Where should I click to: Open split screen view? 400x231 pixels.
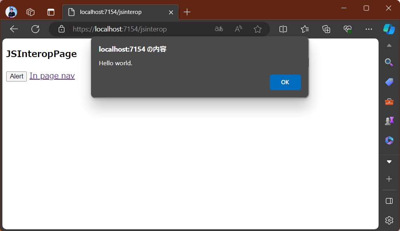coord(283,29)
